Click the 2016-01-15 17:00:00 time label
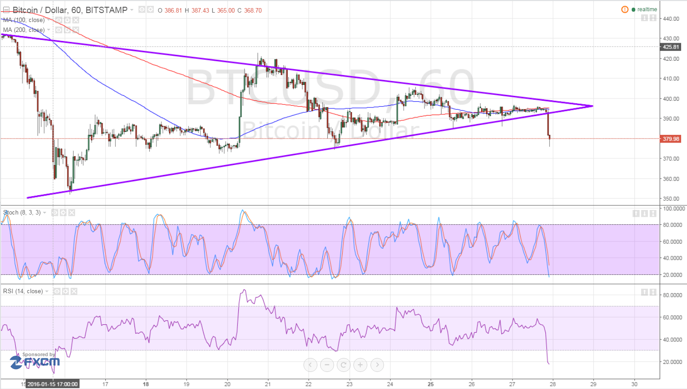This screenshot has height=389, width=687. (53, 384)
